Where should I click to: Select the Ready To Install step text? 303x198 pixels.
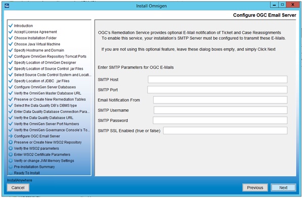point(27,173)
